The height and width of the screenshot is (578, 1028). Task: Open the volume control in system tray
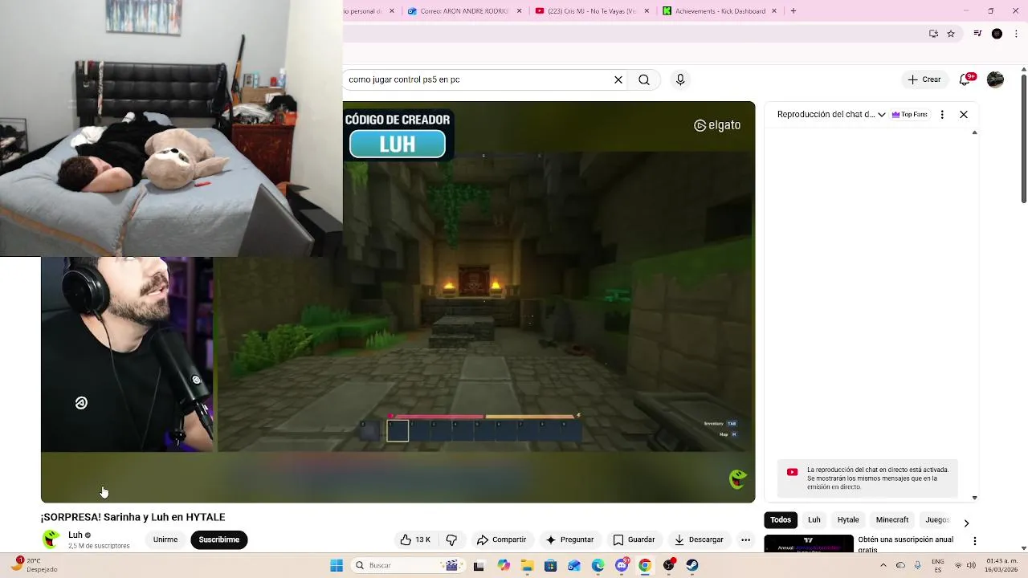971,565
